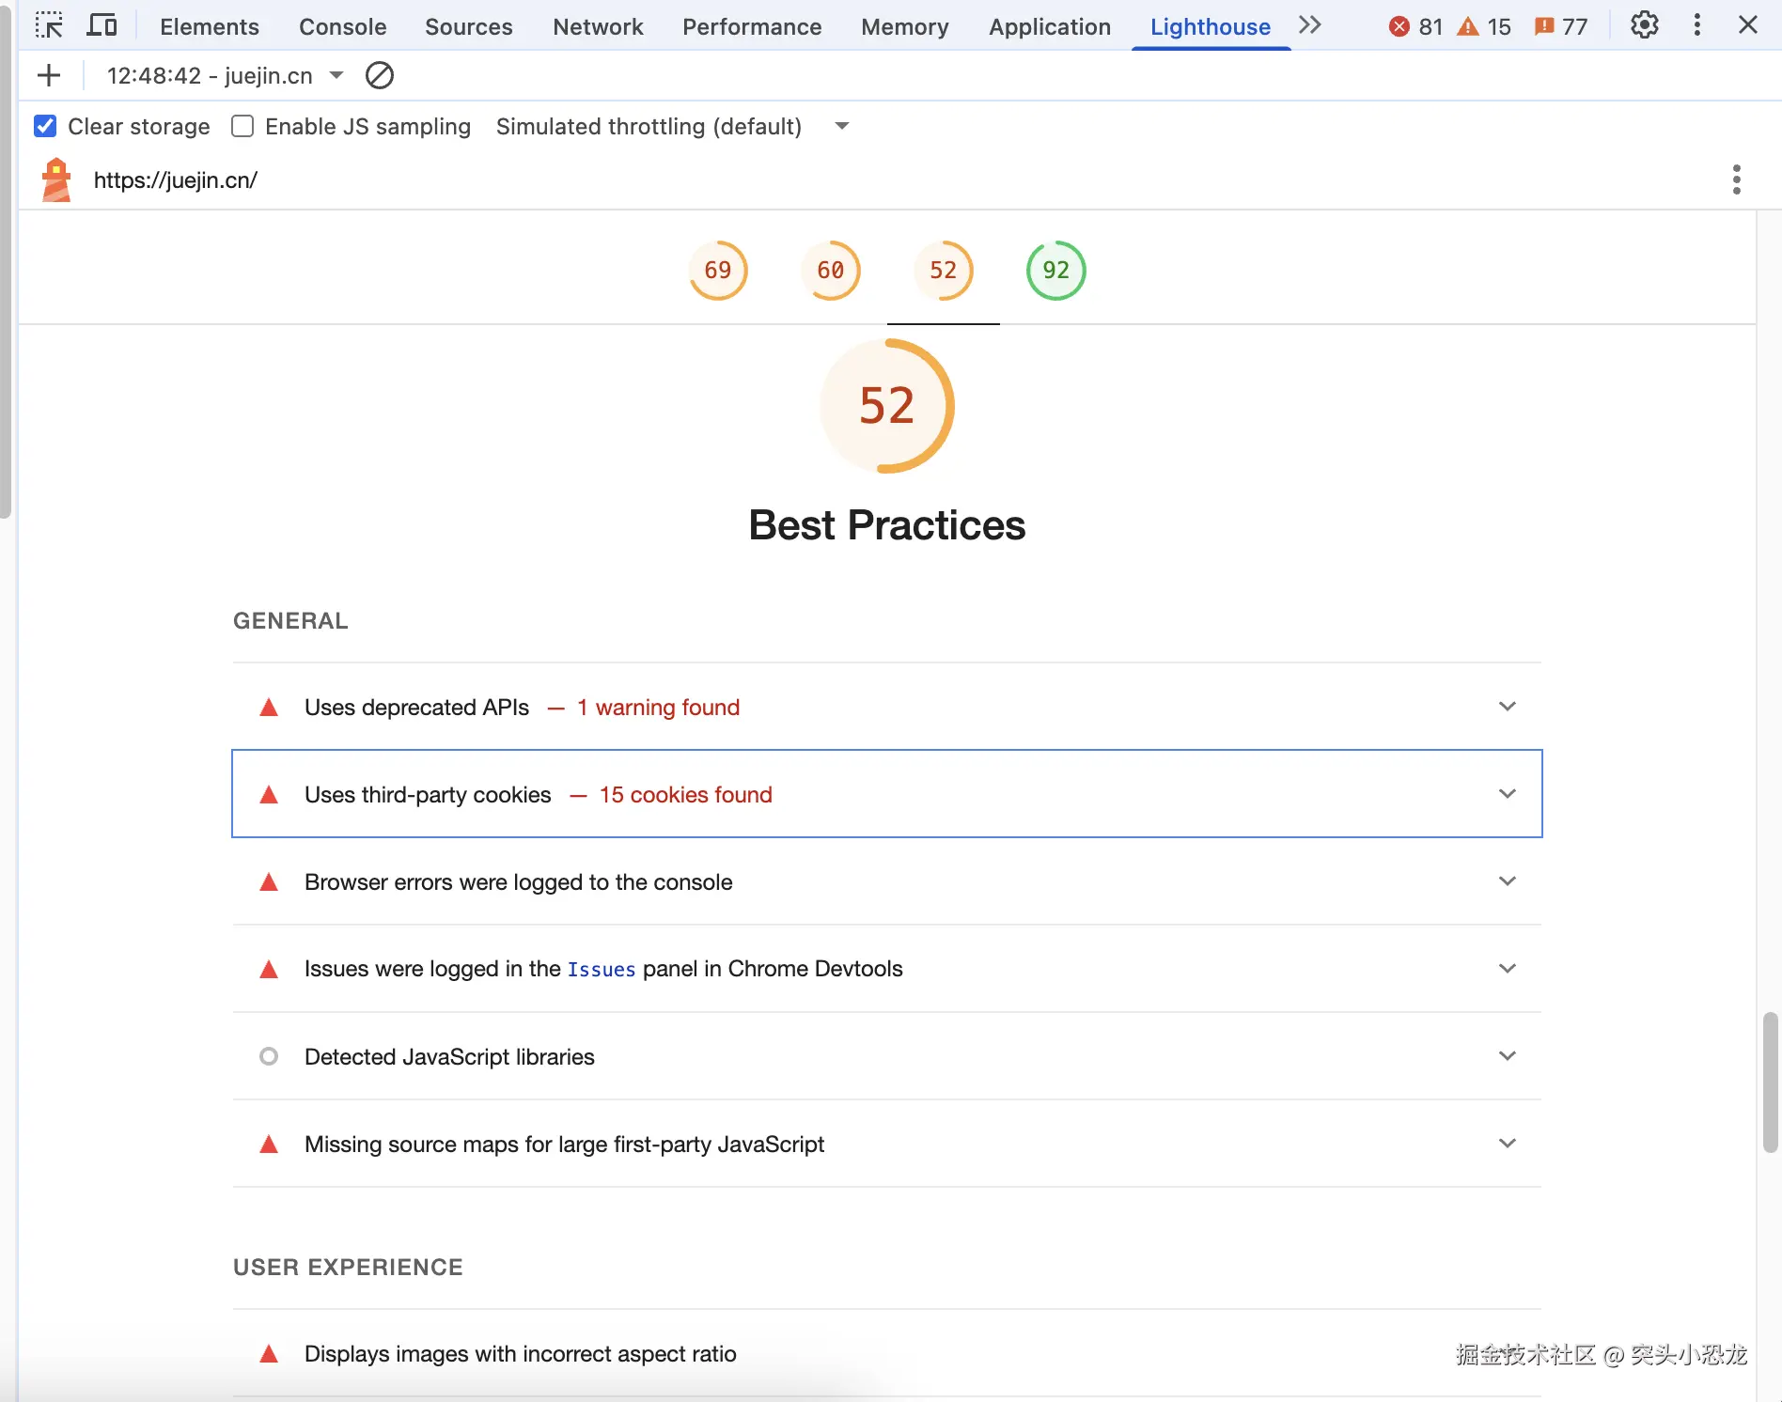Image resolution: width=1782 pixels, height=1402 pixels.
Task: Open the Application tab
Action: click(x=1050, y=26)
